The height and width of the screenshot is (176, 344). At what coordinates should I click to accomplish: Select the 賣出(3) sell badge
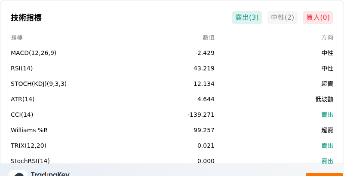tap(247, 18)
